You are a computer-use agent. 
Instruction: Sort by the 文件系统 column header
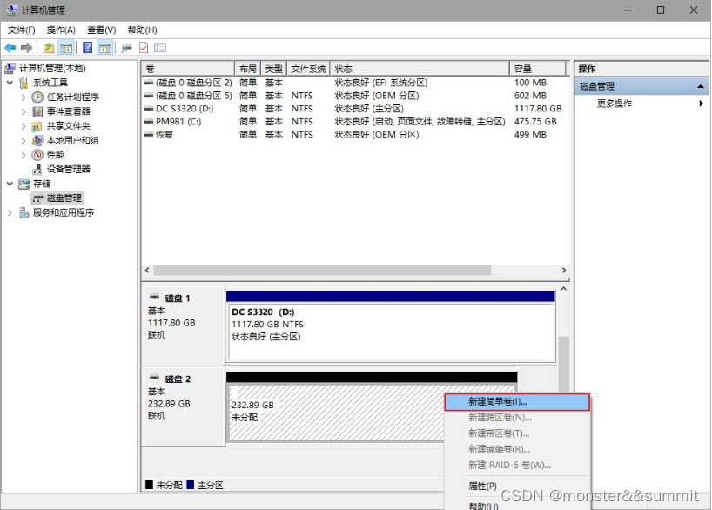(308, 69)
